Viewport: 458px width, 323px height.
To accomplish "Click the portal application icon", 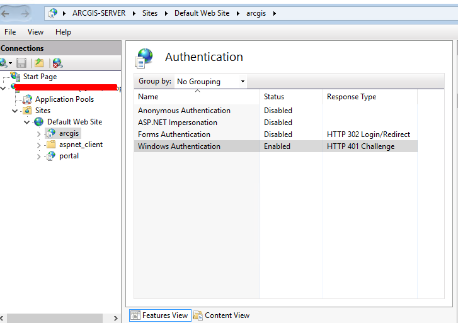I will [x=51, y=156].
